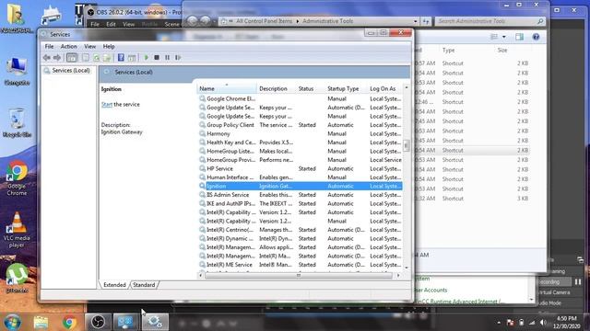Select the Intel(R) ME Service row

coord(300,265)
